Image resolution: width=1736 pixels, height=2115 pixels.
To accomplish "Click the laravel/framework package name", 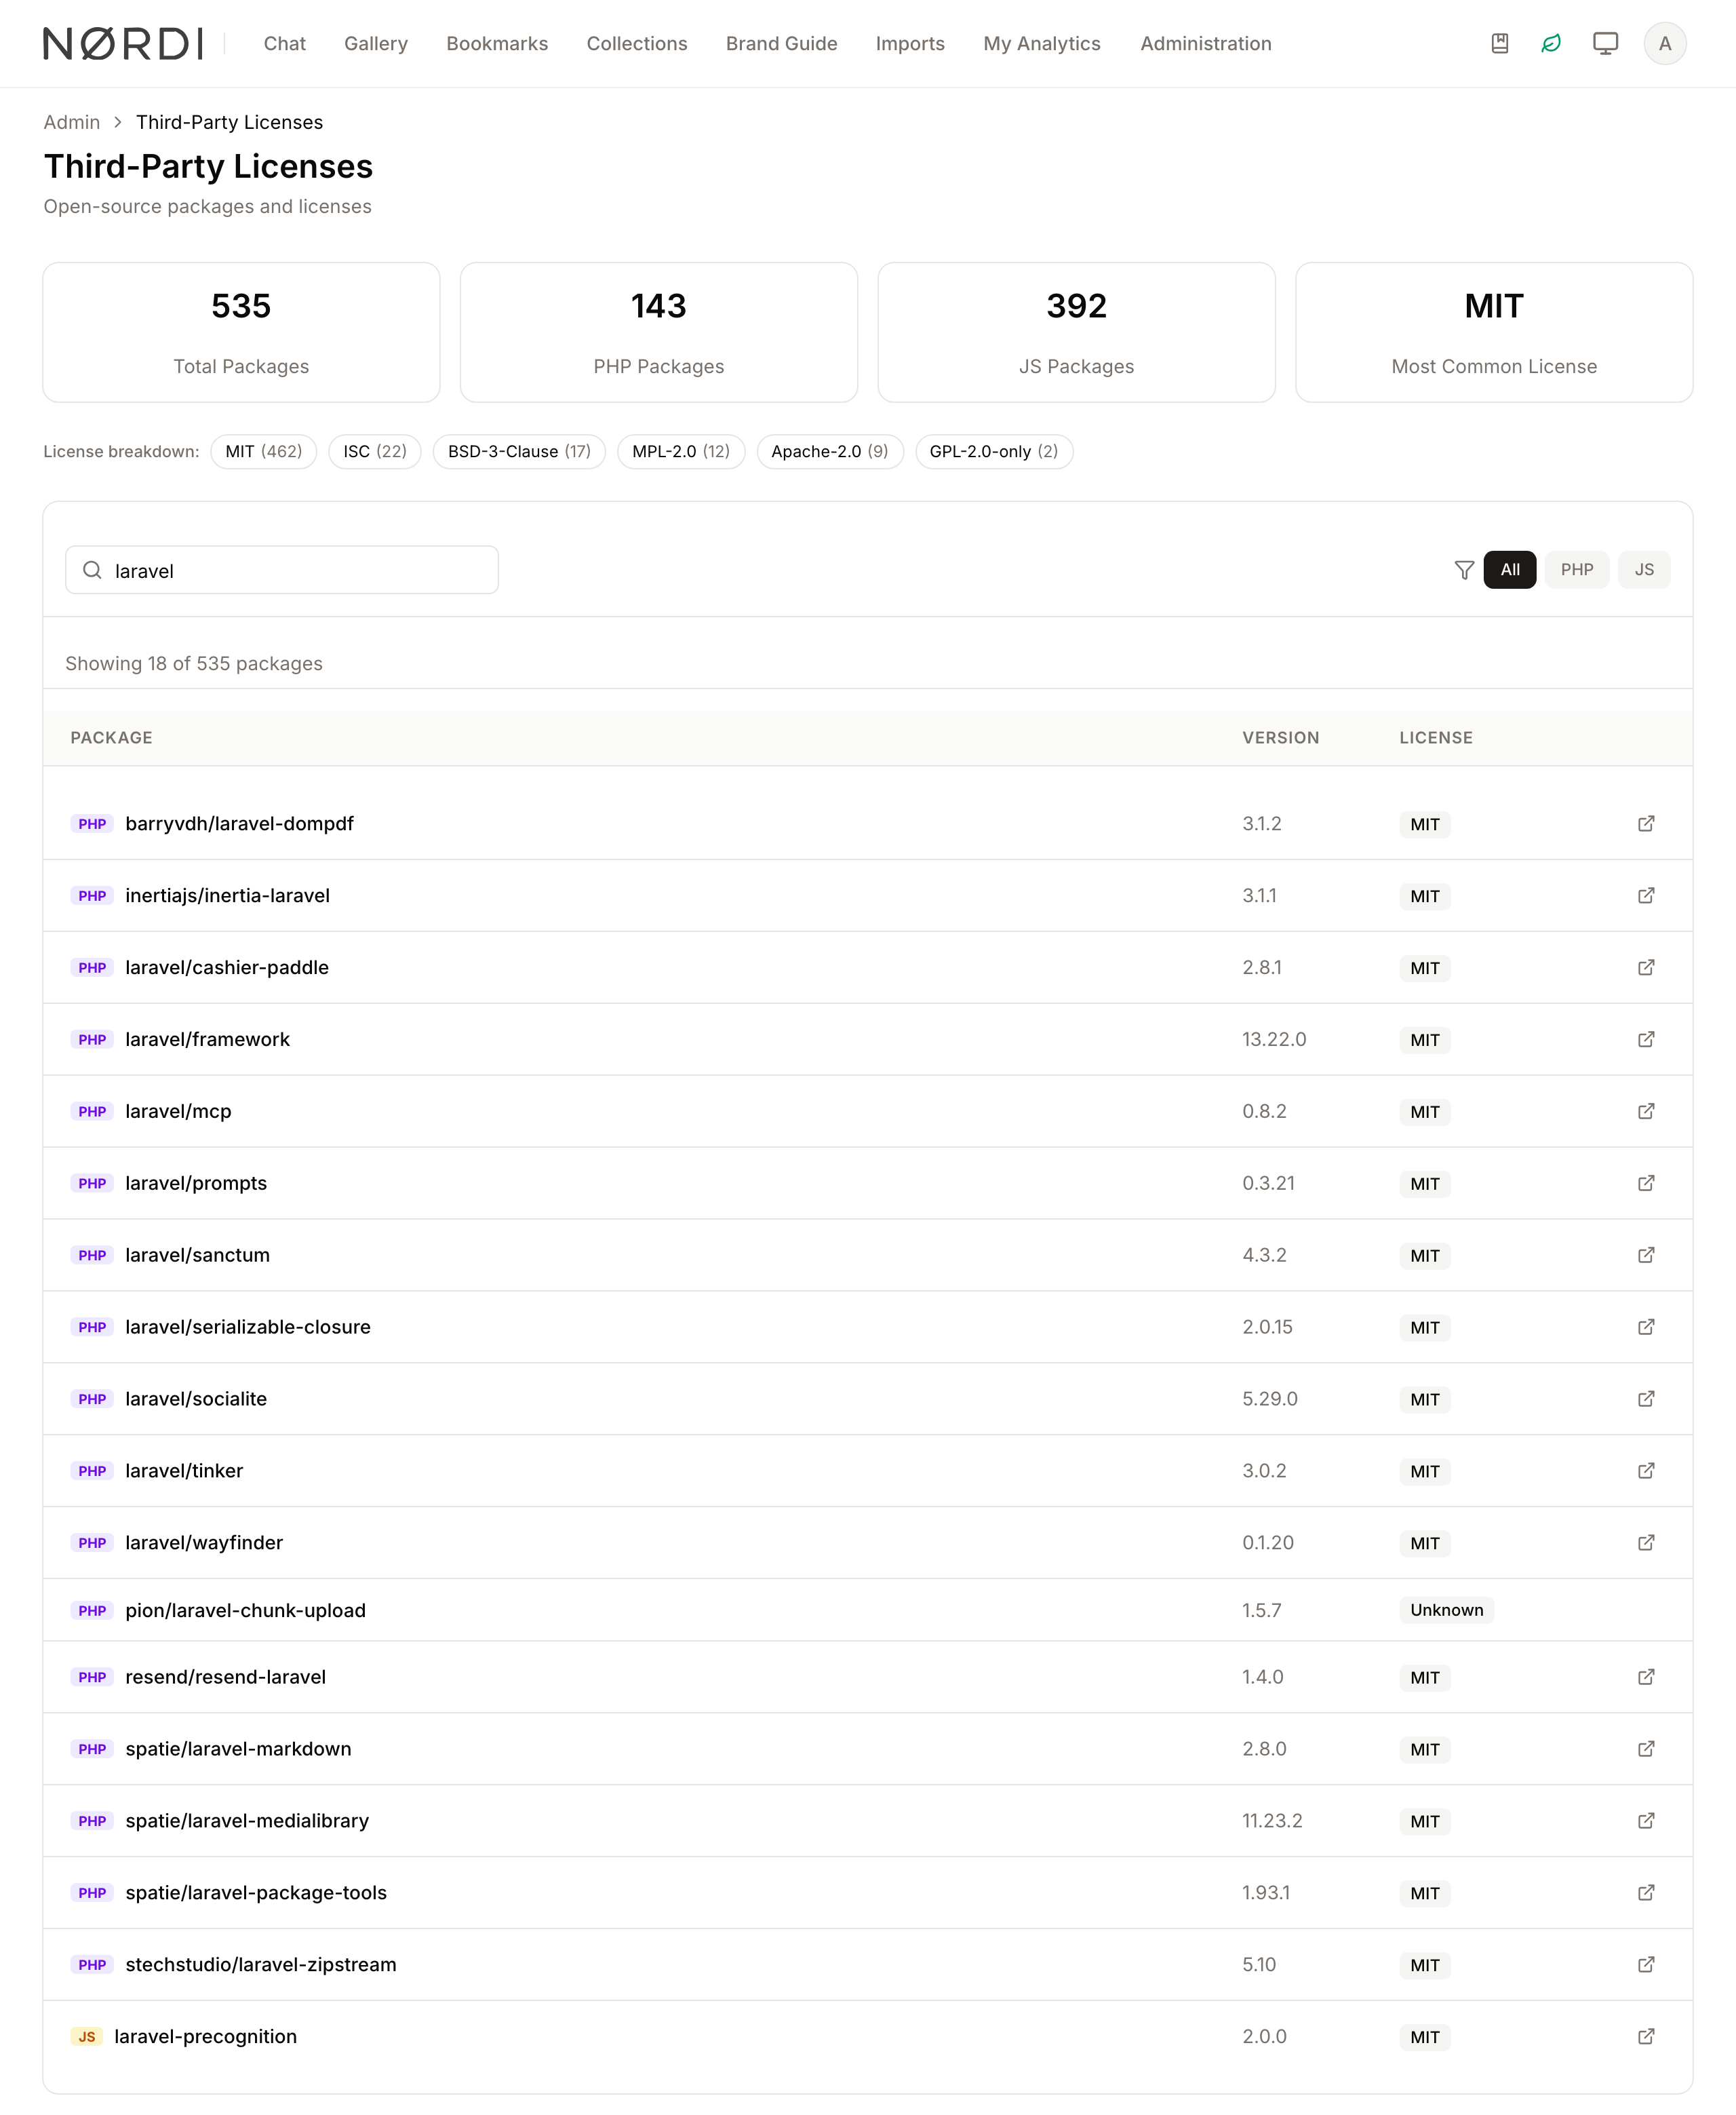I will (207, 1040).
